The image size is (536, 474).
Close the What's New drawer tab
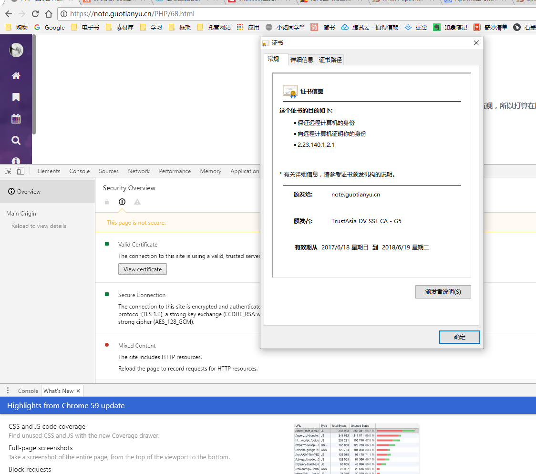(x=78, y=391)
